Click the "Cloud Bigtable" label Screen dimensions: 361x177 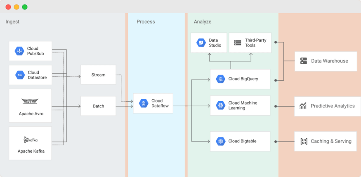(242, 141)
